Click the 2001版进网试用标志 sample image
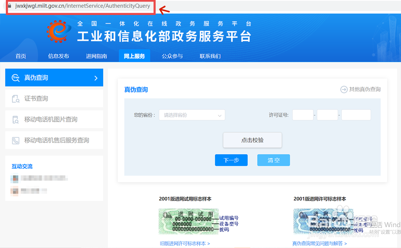 (189, 221)
